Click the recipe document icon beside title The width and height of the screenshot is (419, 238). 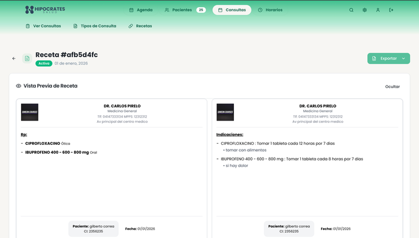(27, 58)
